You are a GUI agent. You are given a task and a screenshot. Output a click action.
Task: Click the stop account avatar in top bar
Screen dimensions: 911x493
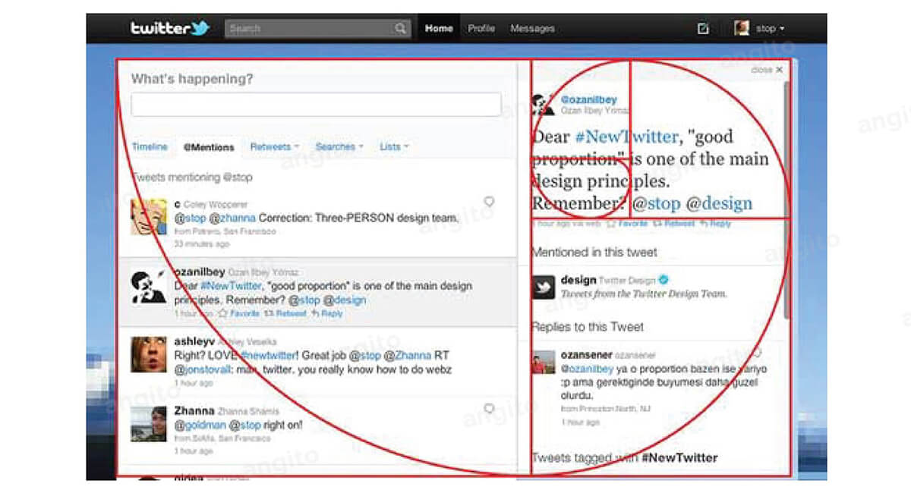point(742,28)
